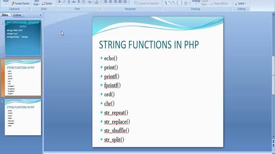275x154 pixels.
Task: Switch to the Slides tab
Action: coord(5,15)
